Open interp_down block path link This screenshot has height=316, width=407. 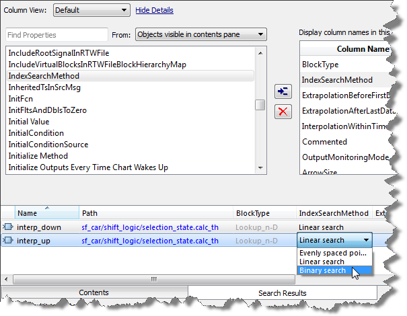coord(149,228)
